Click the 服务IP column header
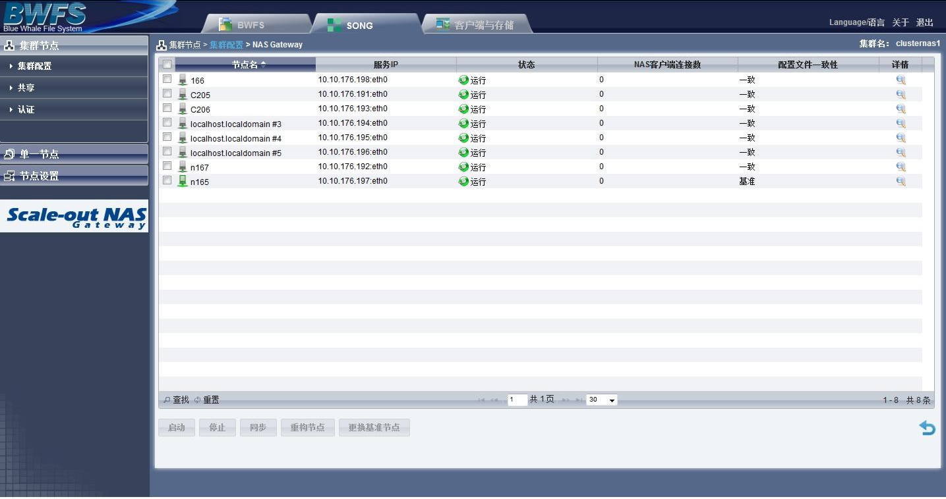 click(386, 65)
